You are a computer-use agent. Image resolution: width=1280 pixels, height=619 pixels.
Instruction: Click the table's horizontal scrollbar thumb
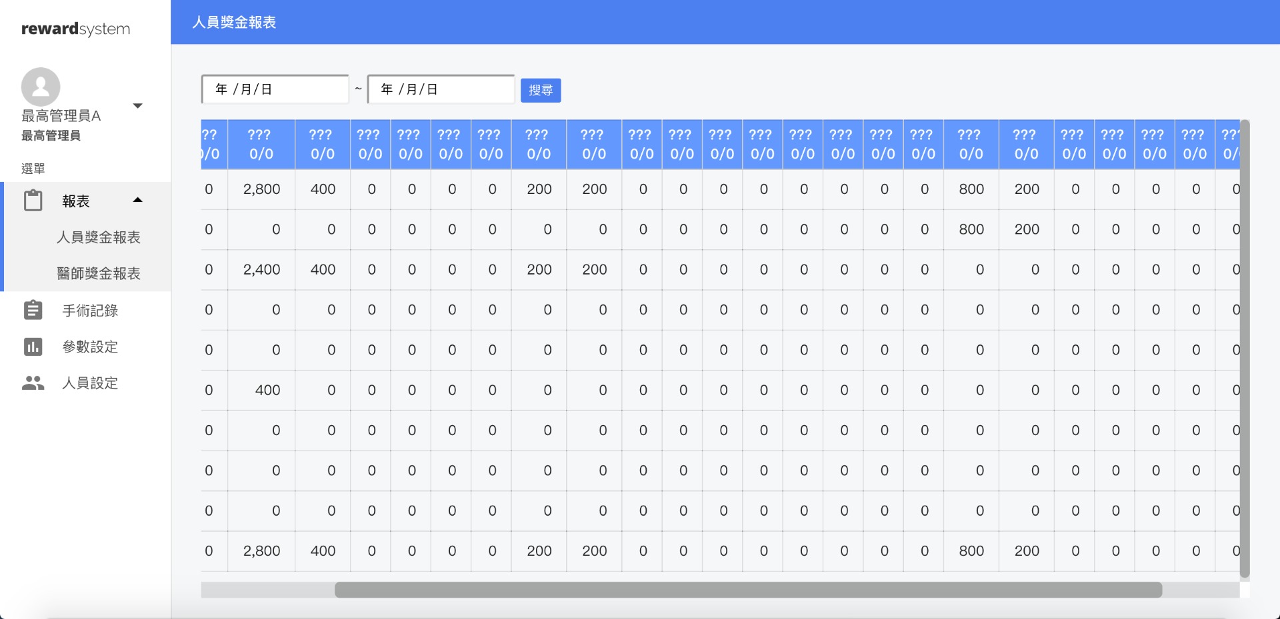pyautogui.click(x=748, y=590)
